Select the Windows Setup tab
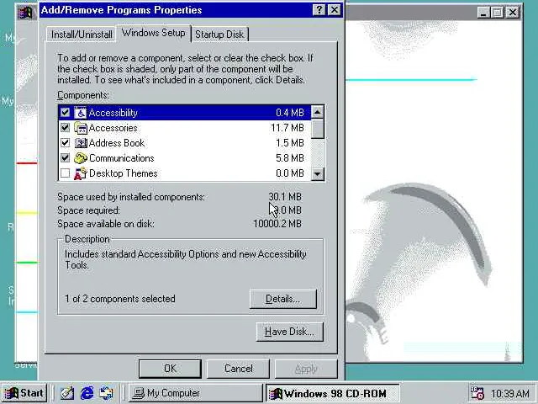The image size is (538, 404). pos(153,33)
